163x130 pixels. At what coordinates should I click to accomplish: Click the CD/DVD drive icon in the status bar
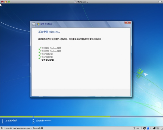(145, 128)
